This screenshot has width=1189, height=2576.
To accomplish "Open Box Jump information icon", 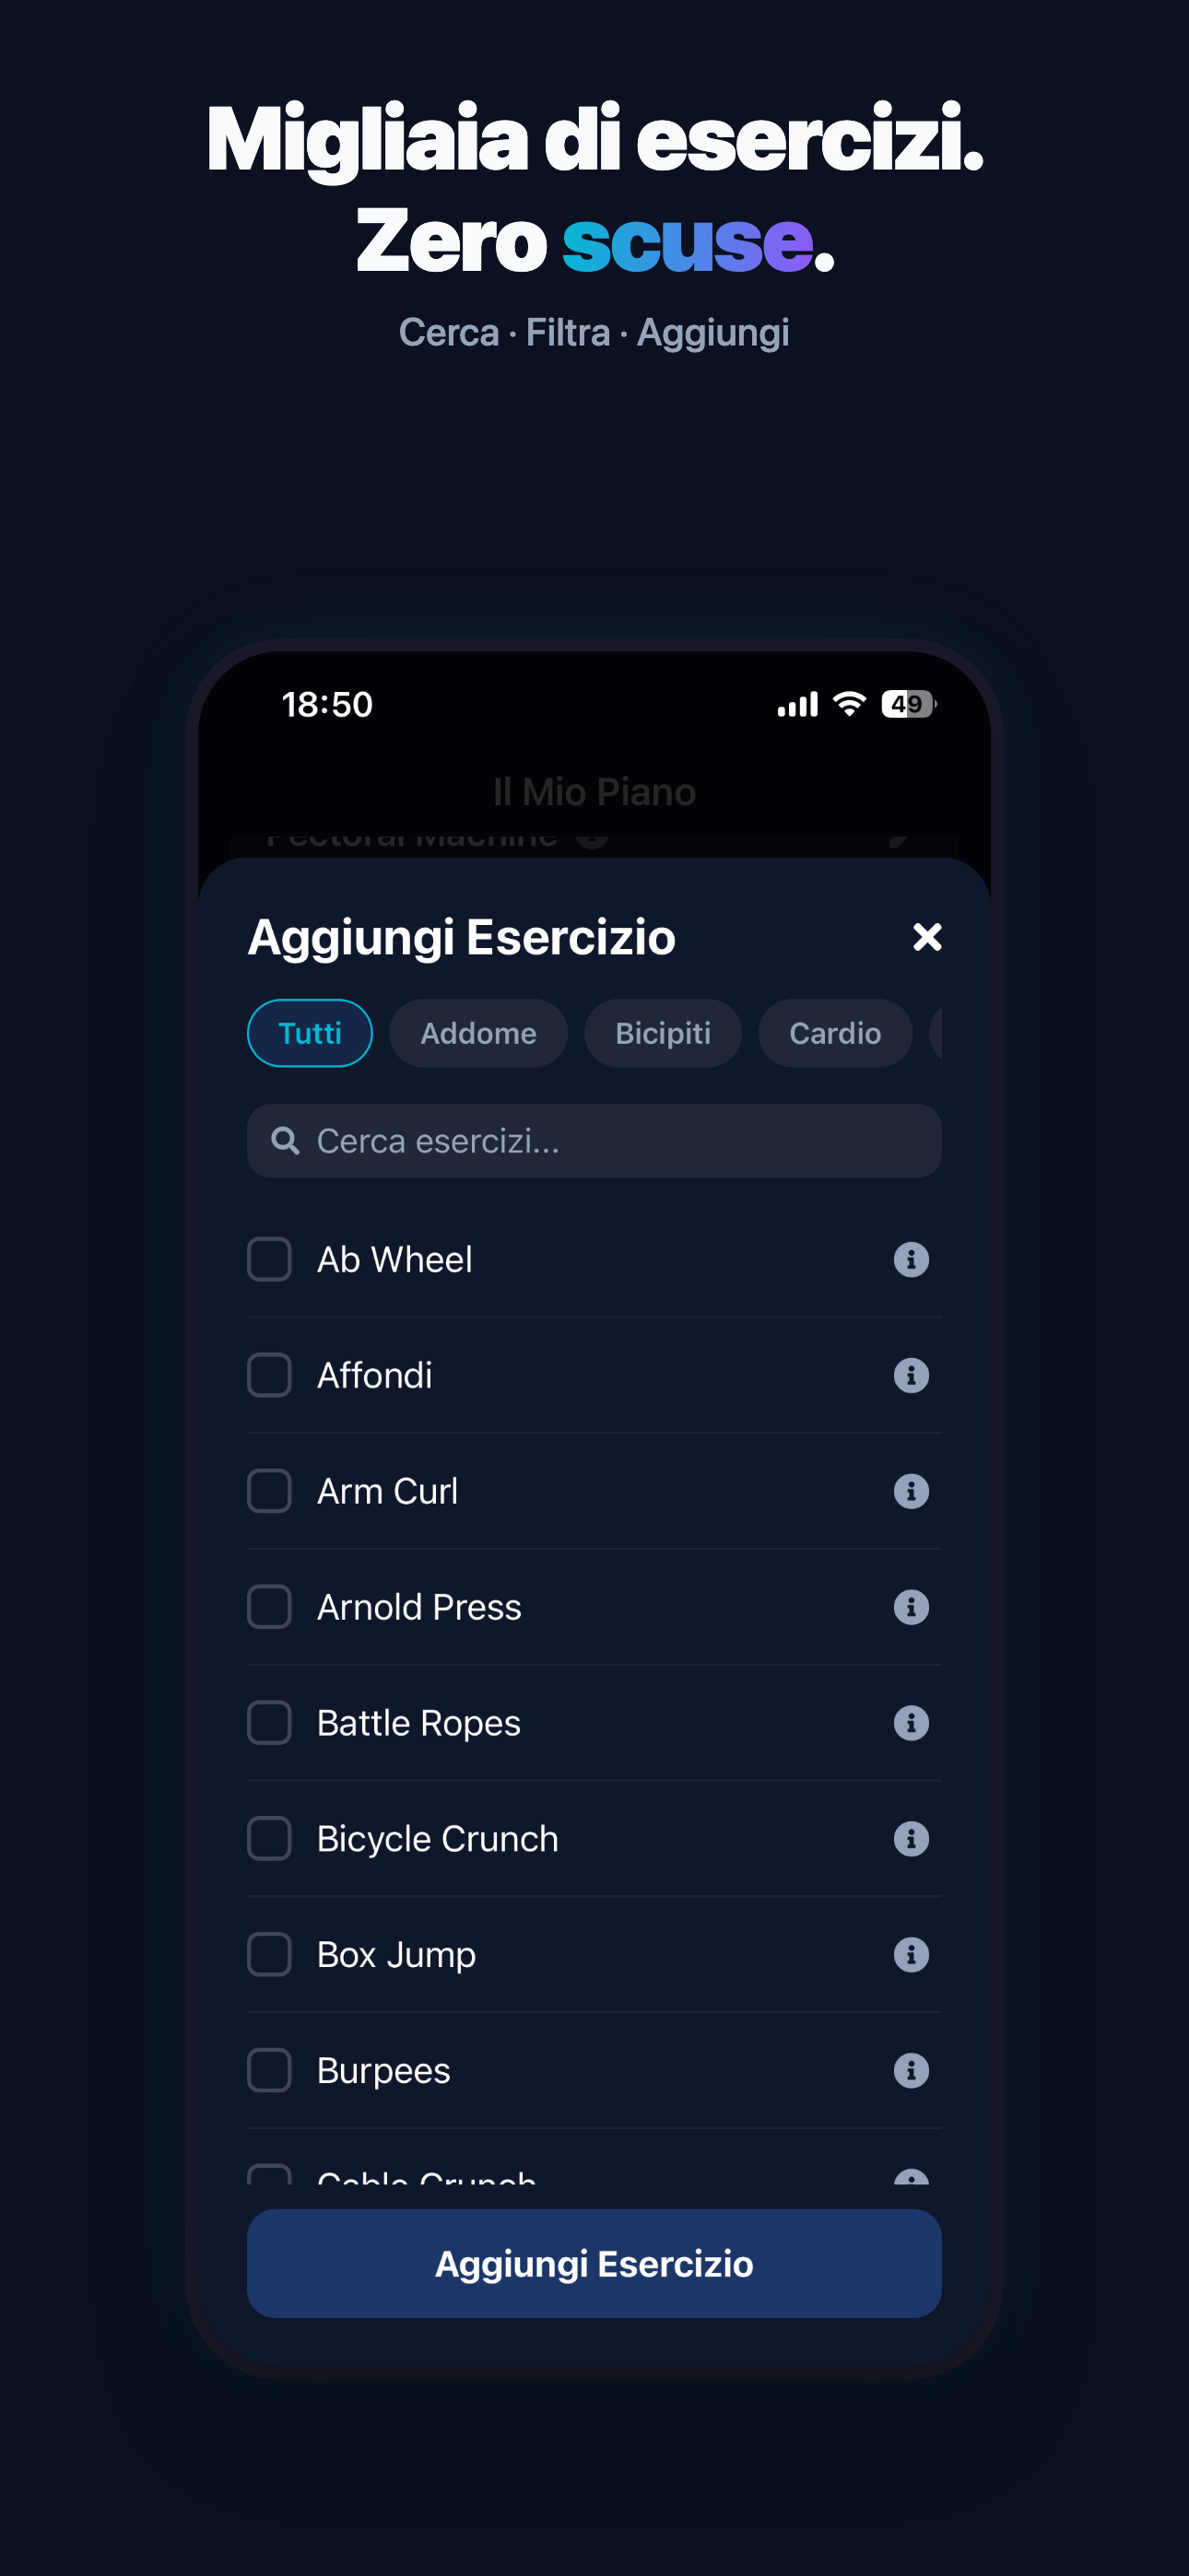I will (911, 1955).
